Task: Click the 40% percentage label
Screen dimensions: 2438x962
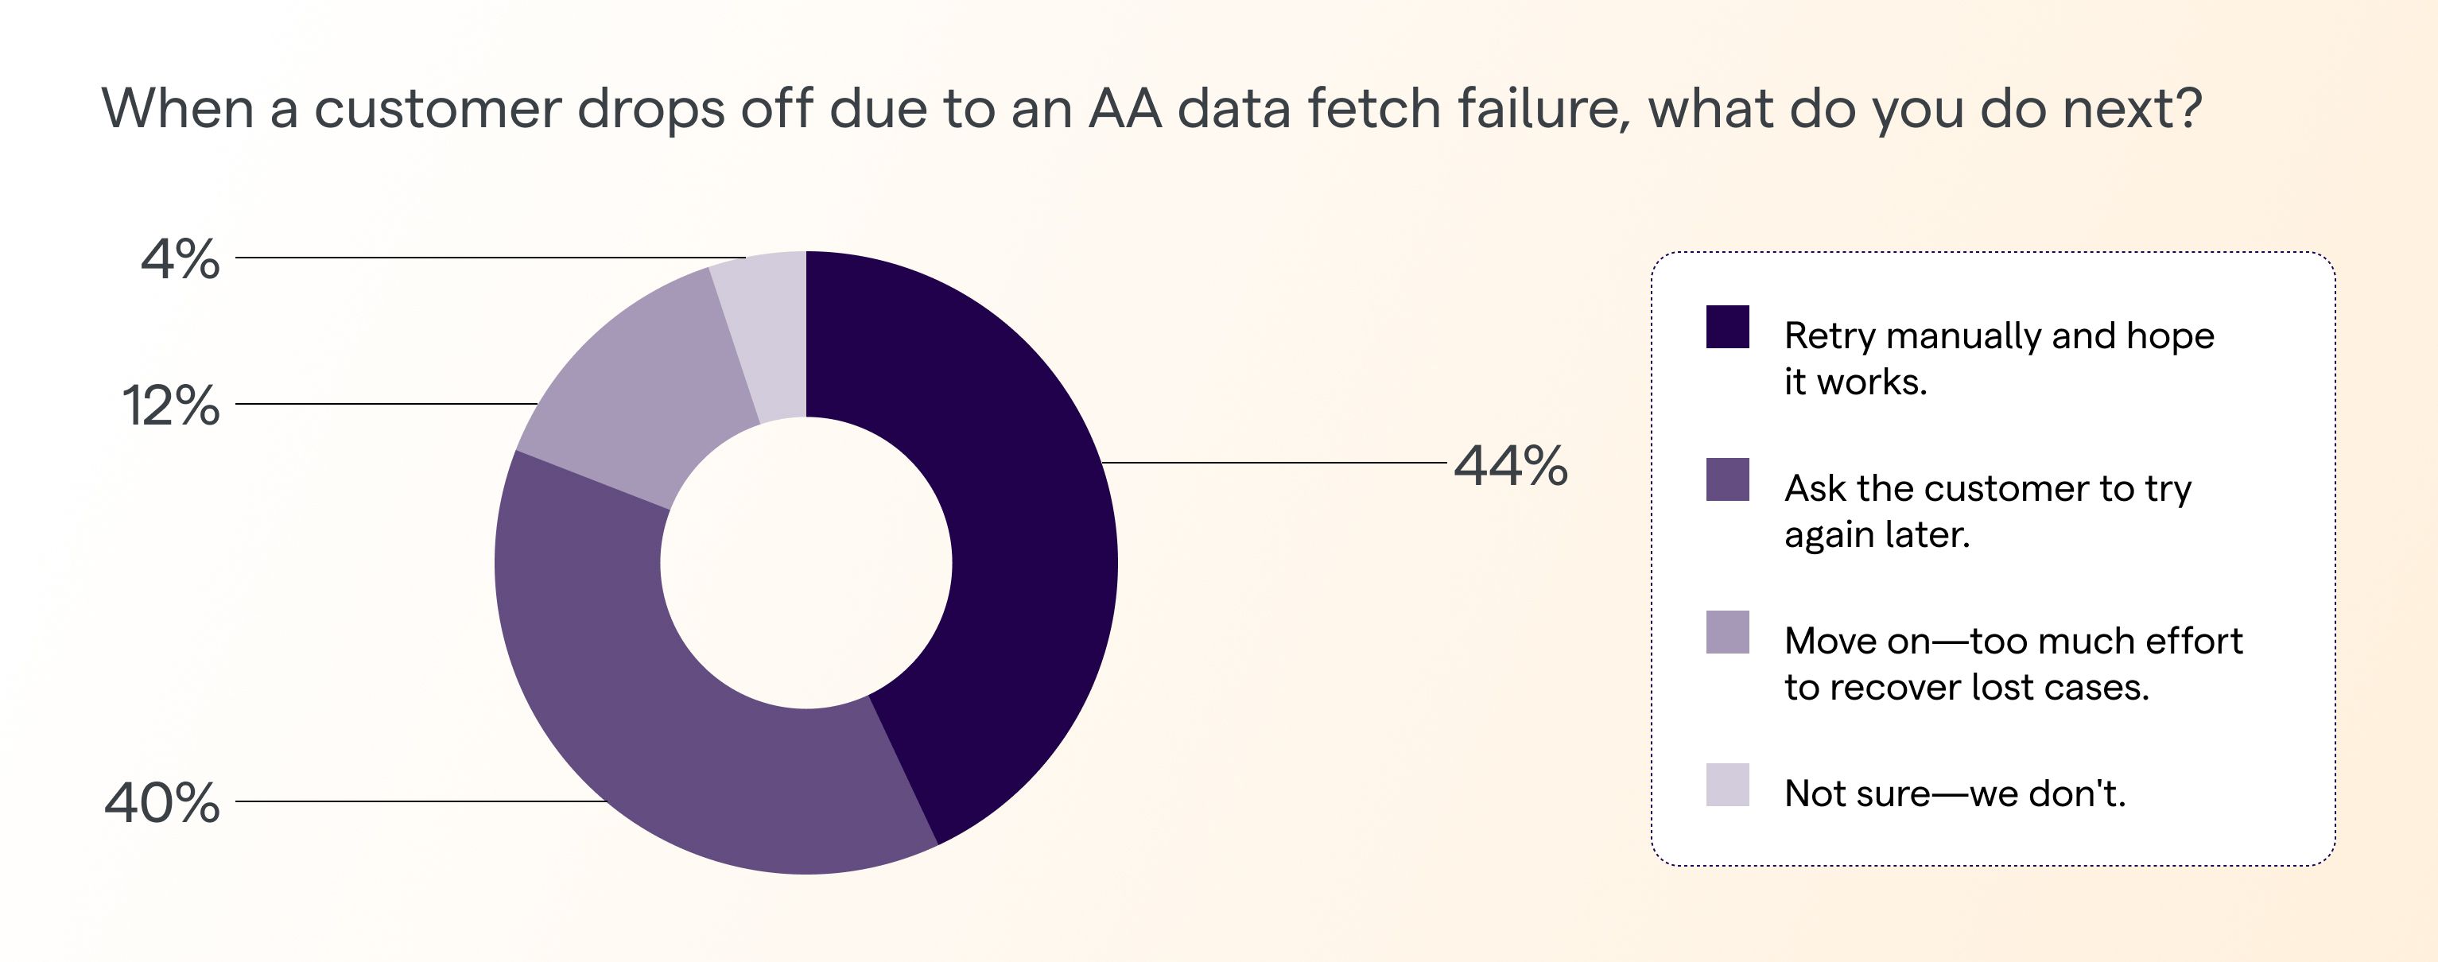Action: 162,803
